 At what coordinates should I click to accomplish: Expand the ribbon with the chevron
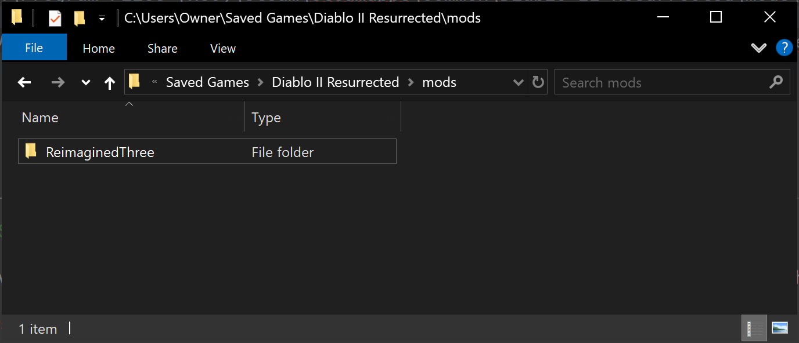(x=758, y=48)
